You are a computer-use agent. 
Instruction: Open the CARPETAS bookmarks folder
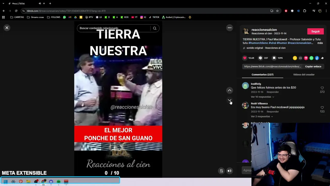(x=17, y=17)
